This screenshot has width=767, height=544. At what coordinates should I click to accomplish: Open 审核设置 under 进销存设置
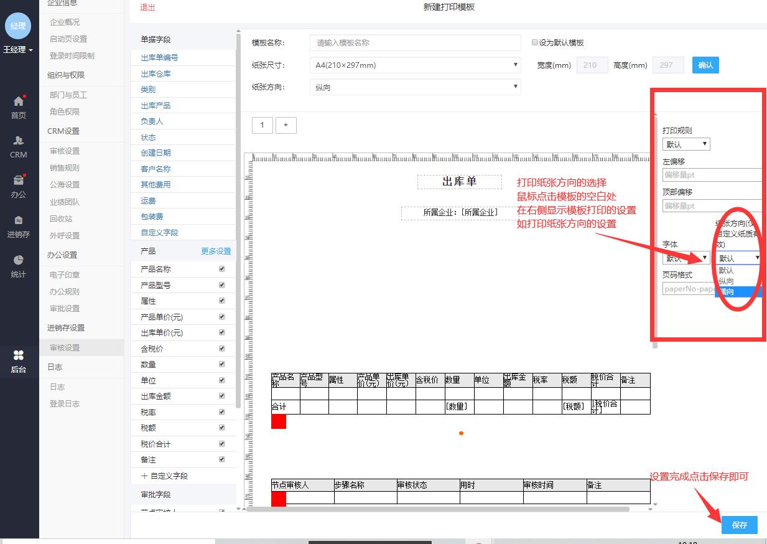click(65, 347)
